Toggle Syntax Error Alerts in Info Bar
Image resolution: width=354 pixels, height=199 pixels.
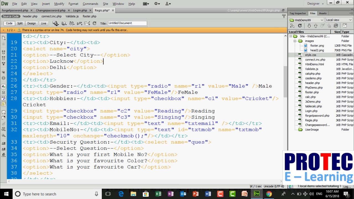coord(3,104)
